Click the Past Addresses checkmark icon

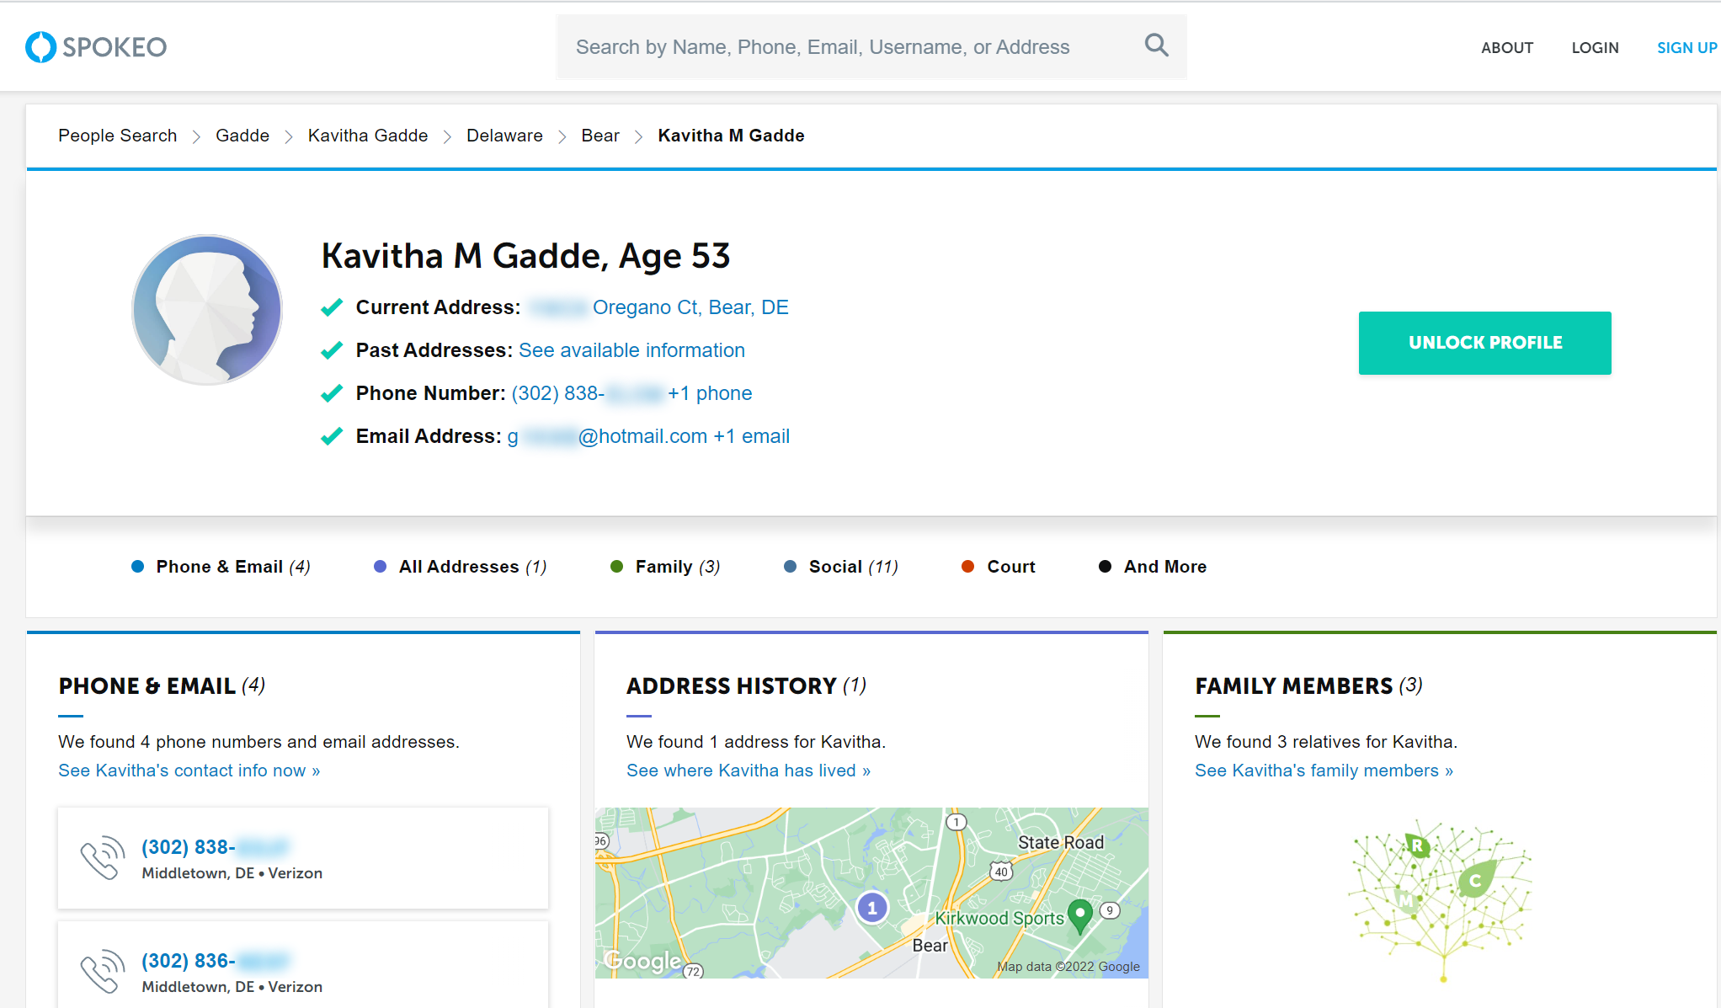[x=332, y=350]
